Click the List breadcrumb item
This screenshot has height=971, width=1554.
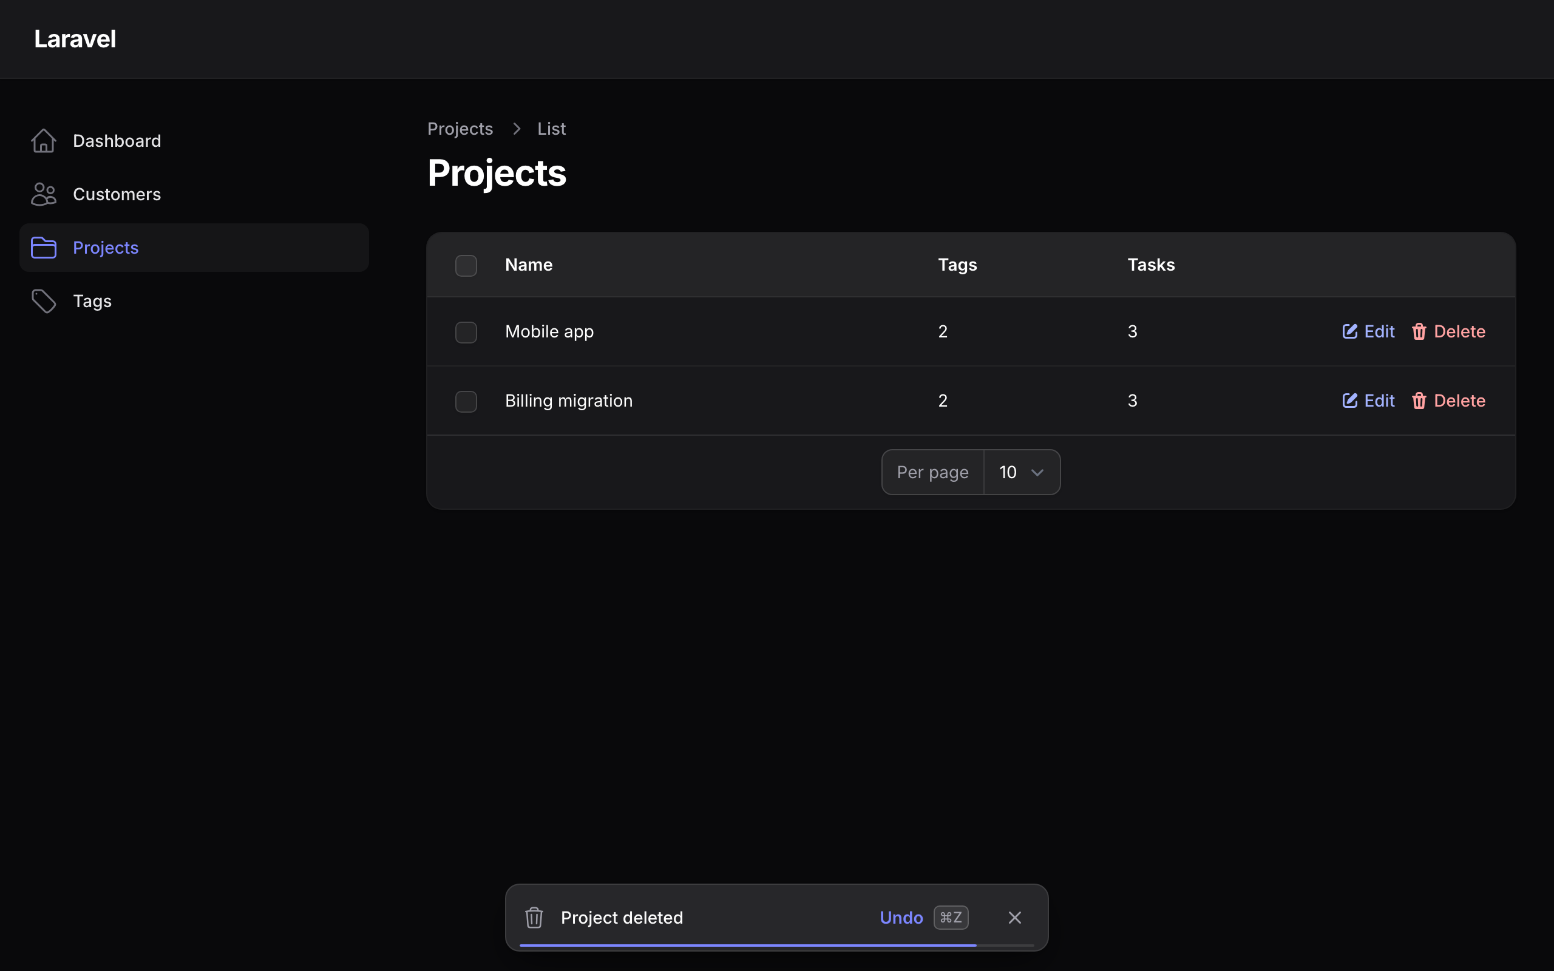point(552,129)
